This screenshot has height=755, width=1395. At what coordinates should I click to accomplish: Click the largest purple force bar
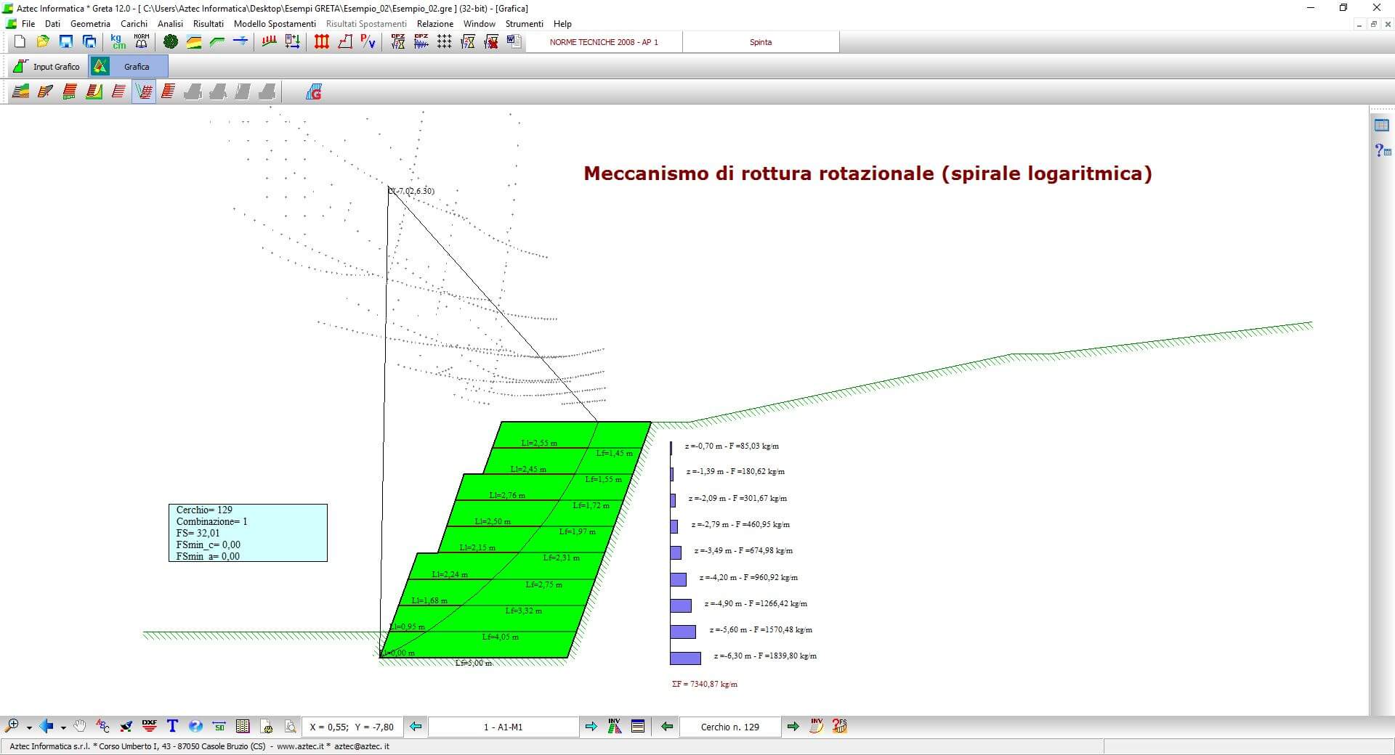685,658
